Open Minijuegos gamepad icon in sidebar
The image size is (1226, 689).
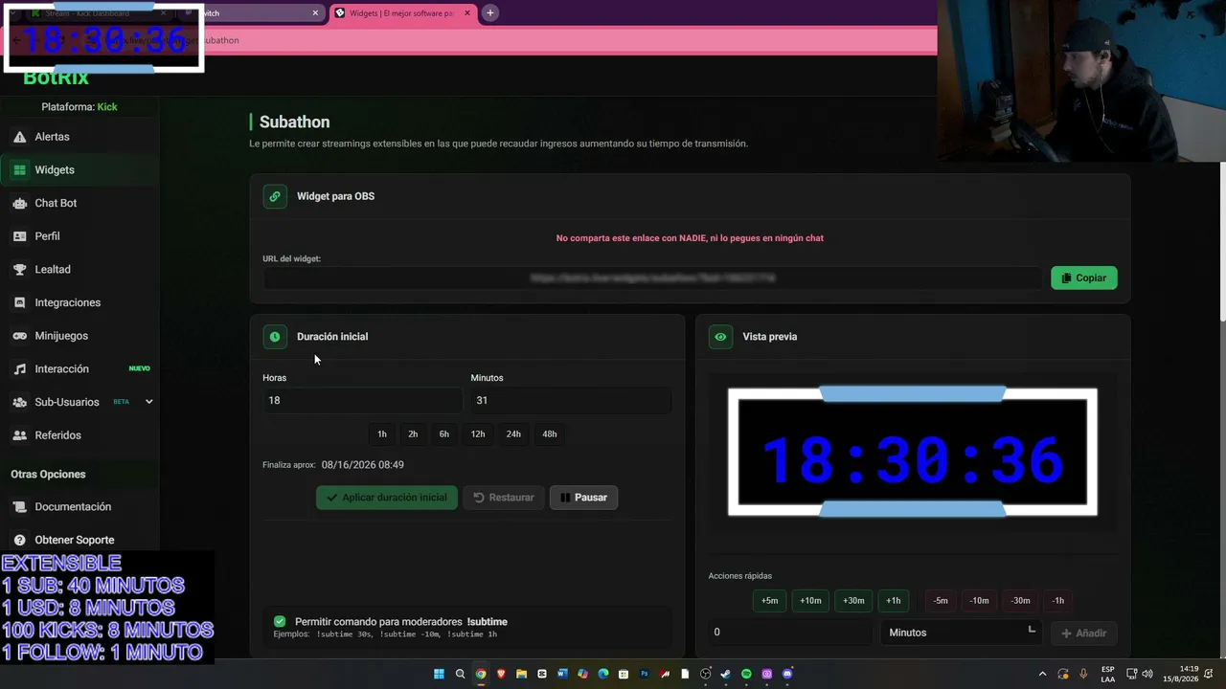[19, 336]
